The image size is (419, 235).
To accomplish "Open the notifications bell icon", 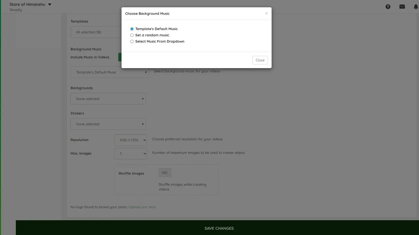I will [416, 7].
